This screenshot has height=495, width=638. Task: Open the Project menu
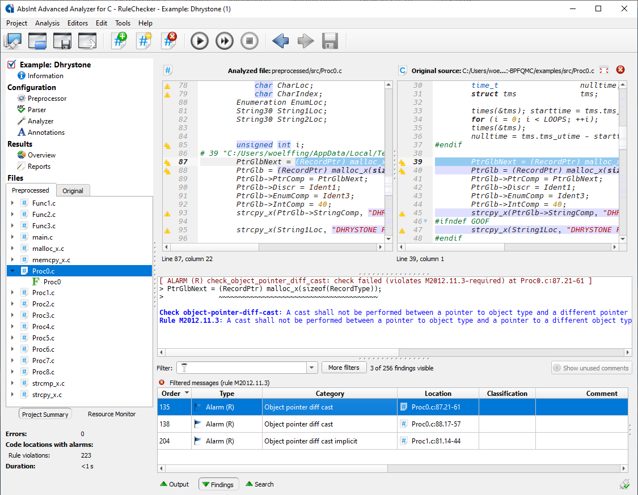click(16, 23)
